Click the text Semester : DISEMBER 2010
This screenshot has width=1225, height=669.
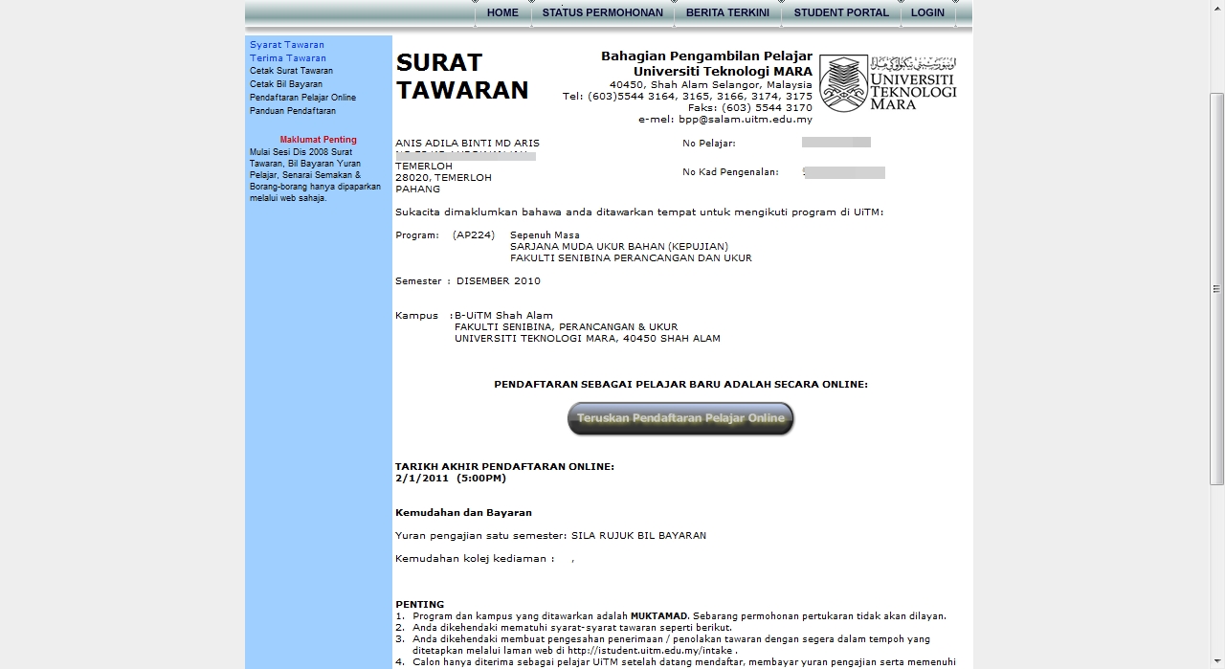click(x=468, y=281)
